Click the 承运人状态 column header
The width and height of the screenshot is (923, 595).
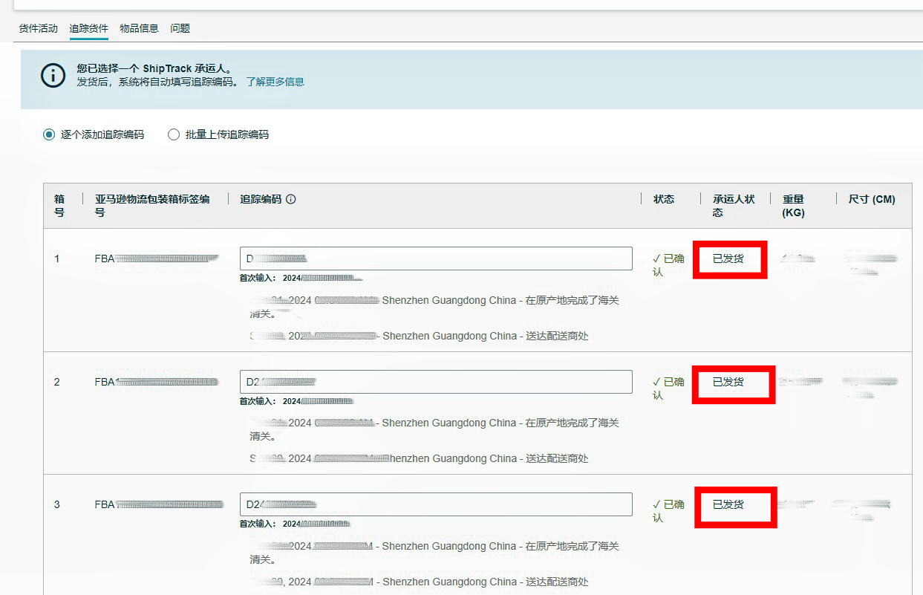[x=733, y=206]
